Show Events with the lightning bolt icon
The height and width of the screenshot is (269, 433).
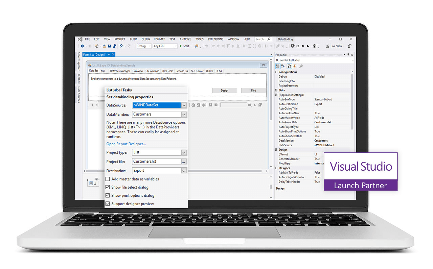click(x=295, y=66)
